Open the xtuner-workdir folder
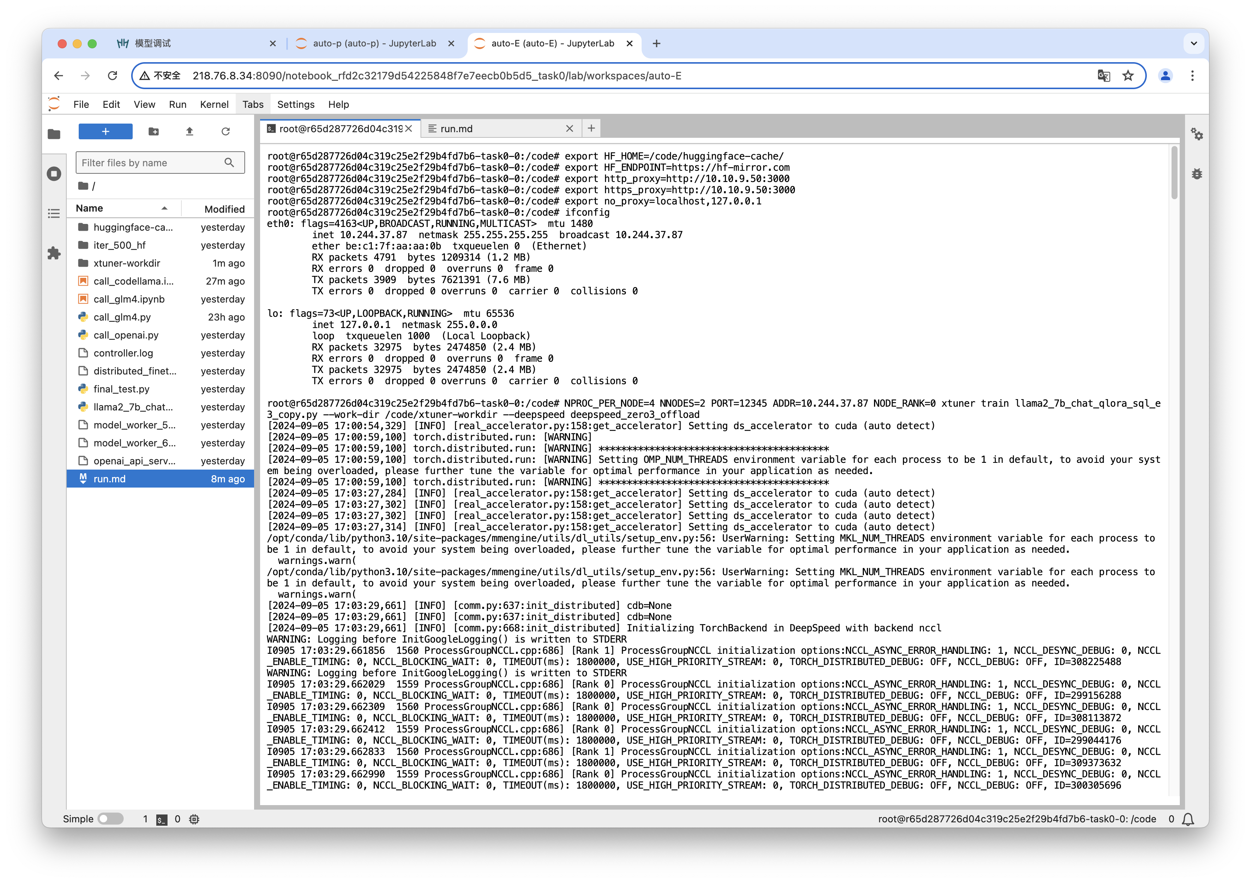The width and height of the screenshot is (1251, 883). pos(126,263)
